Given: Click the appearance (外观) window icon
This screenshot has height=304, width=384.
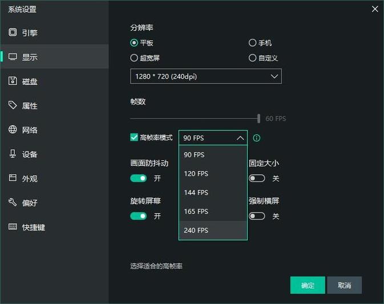Looking at the screenshot, I should click(x=13, y=178).
